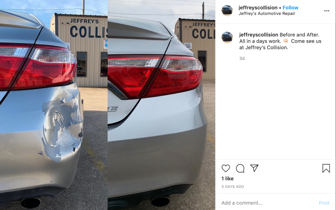This screenshot has height=210, width=336.
Task: Share the post via the paper plane icon
Action: tap(254, 168)
